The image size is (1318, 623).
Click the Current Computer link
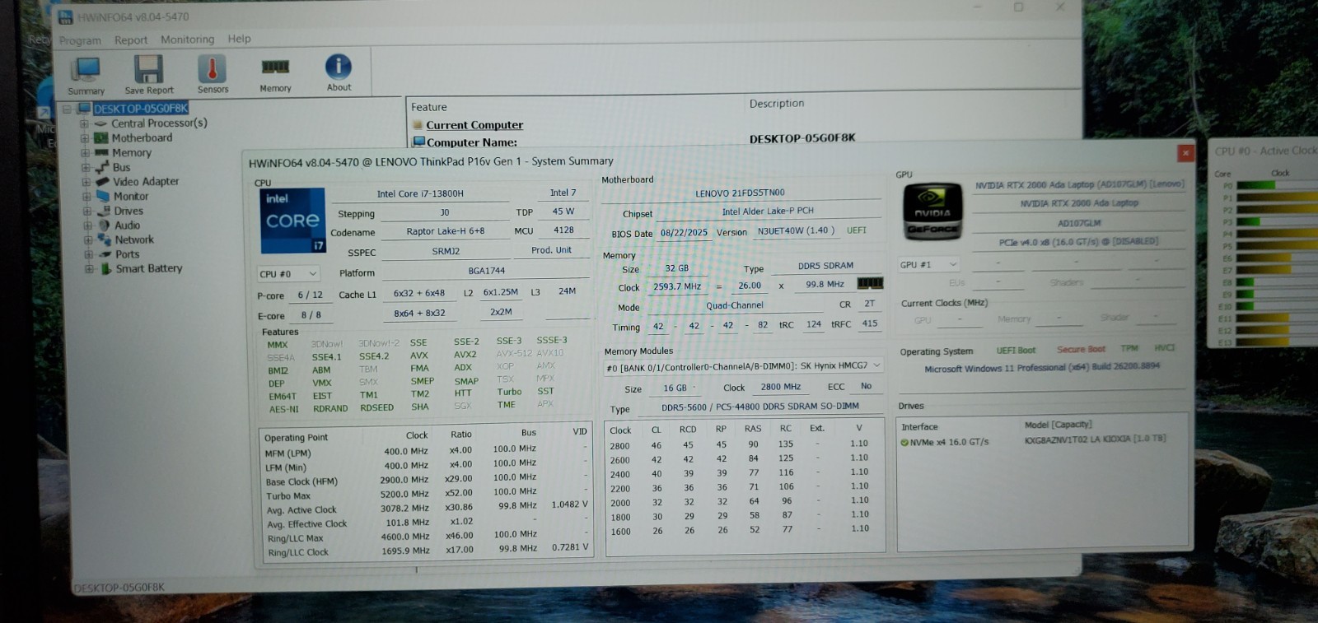(x=474, y=125)
